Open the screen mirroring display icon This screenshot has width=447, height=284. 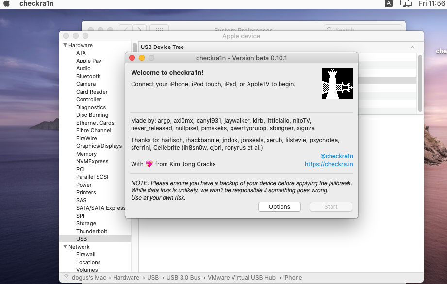[x=406, y=3]
